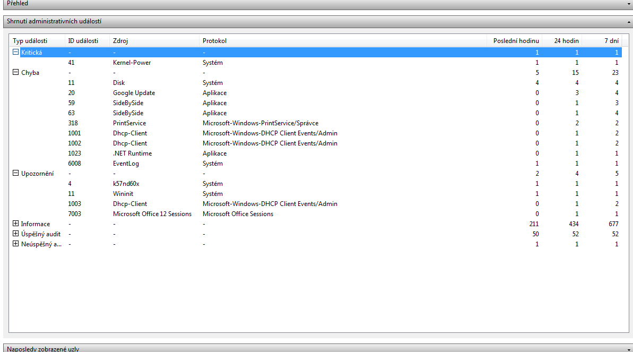633x352 pixels.
Task: Collapse the Přehled section arrow
Action: pyautogui.click(x=629, y=3)
